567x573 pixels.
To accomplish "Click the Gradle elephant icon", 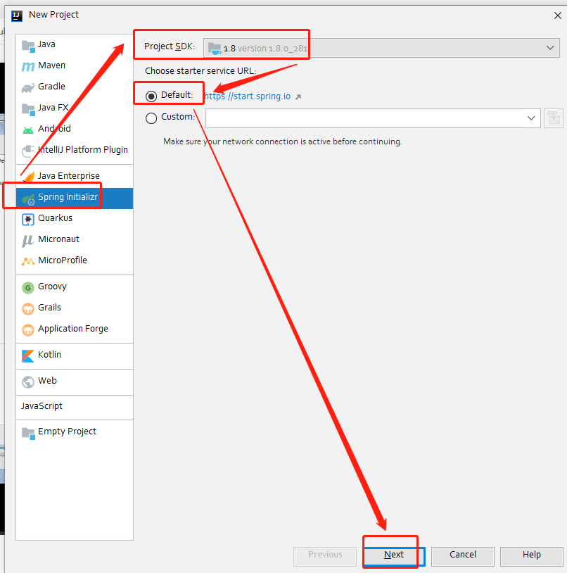I will 28,88.
